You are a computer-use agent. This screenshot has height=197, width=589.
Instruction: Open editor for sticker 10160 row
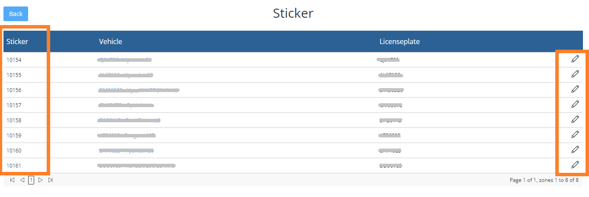(575, 150)
